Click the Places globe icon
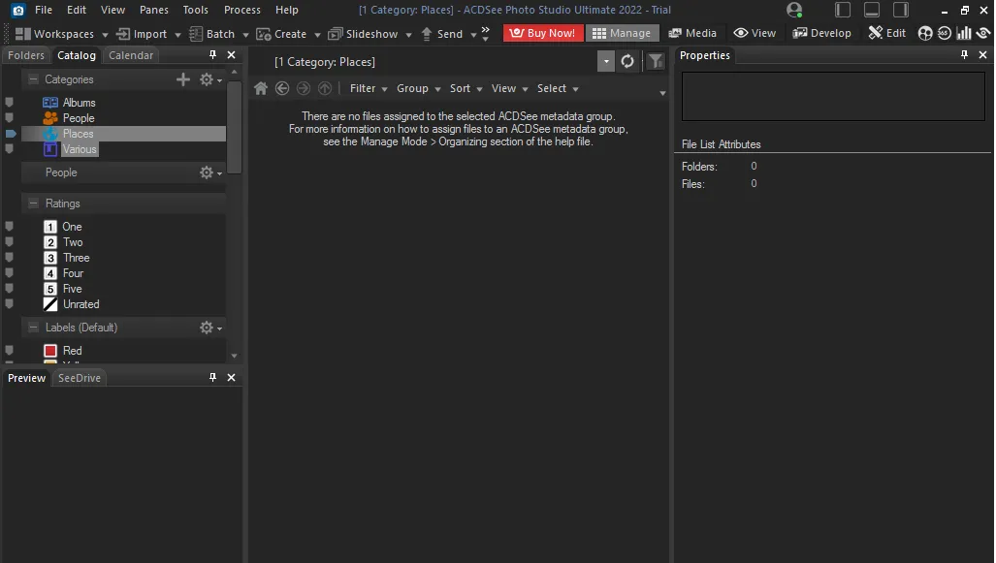996x563 pixels. click(x=50, y=134)
